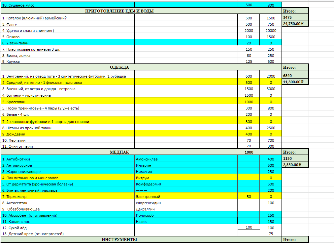Click the 'ОДЕЖДА' section header

tap(119, 67)
